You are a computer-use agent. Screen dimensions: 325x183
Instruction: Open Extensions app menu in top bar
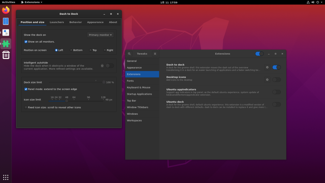click(31, 2)
